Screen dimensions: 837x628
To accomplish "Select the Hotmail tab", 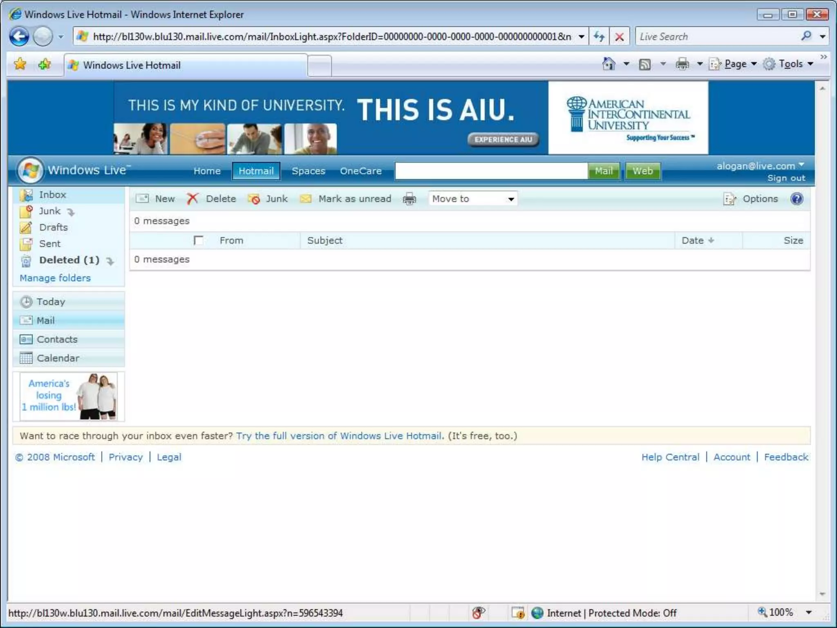I will coord(256,171).
